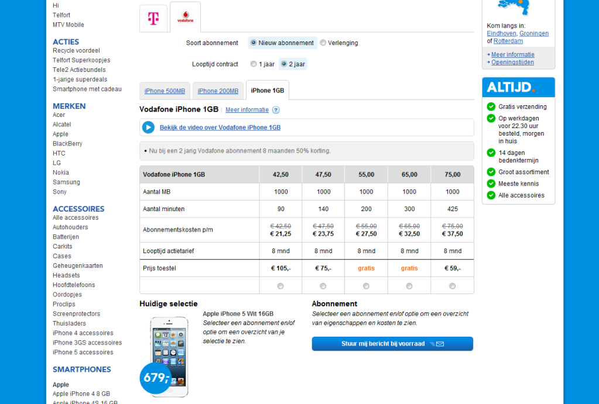Select the 75,00 plan radio button
The height and width of the screenshot is (404, 599).
point(452,286)
